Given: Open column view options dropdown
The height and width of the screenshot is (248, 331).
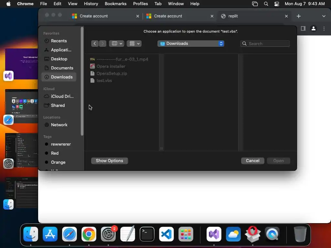Looking at the screenshot, I should coord(116,44).
